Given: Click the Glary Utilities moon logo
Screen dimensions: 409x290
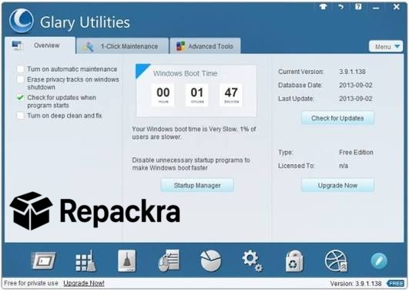Looking at the screenshot, I should (x=22, y=21).
